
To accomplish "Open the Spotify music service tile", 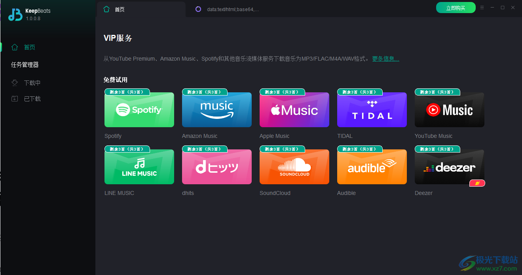I will point(139,110).
